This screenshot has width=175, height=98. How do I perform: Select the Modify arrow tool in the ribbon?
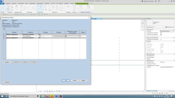point(3,8)
